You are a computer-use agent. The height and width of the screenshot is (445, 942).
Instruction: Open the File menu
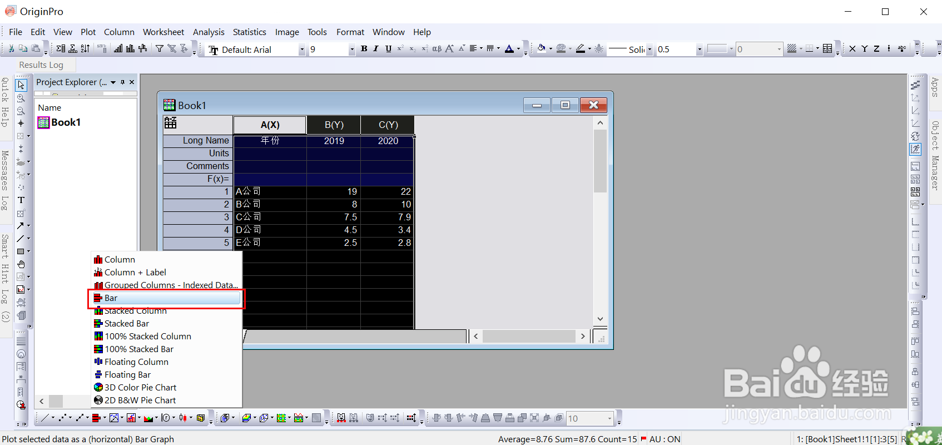16,32
